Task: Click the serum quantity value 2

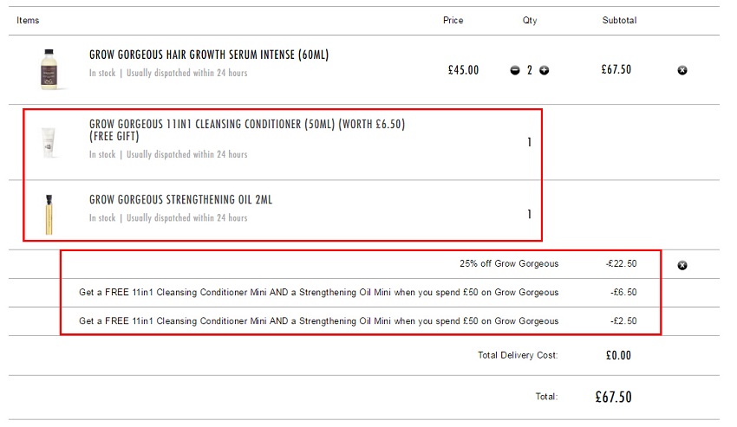Action: pyautogui.click(x=529, y=70)
